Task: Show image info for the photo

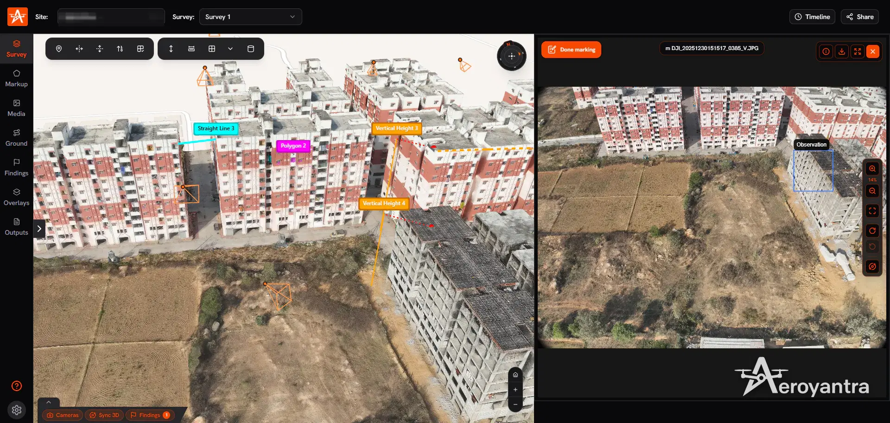Action: click(x=826, y=51)
